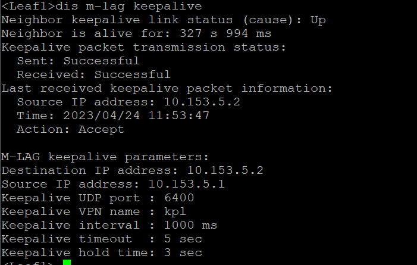The height and width of the screenshot is (265, 417).
Task: Click the Source IP address 10.153.5.1
Action: click(187, 185)
